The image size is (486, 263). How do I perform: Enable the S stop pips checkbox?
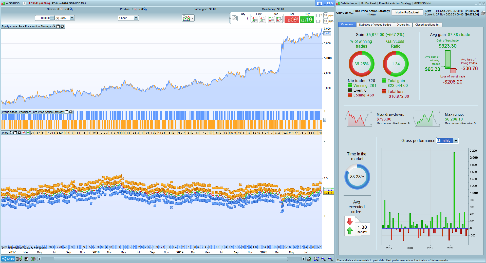tap(318, 15)
